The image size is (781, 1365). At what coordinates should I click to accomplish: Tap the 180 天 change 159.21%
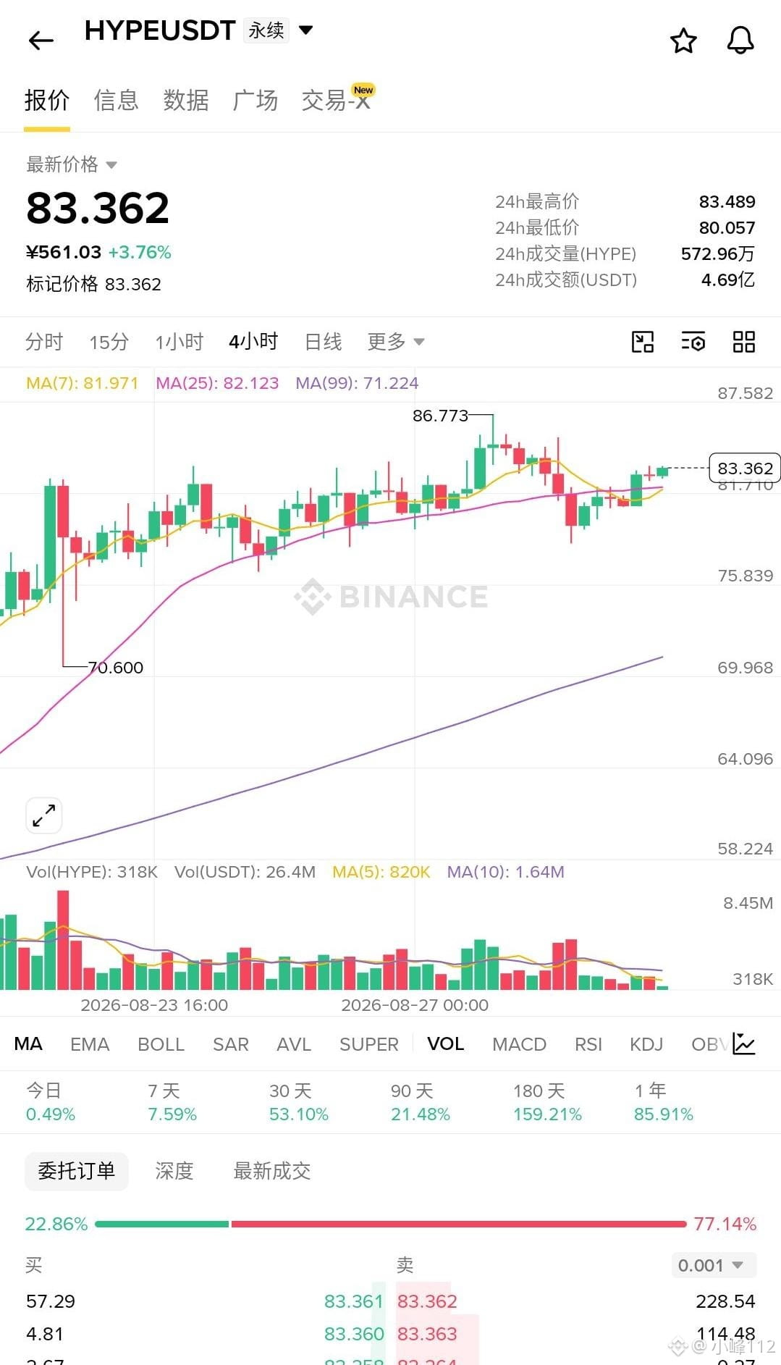pos(547,1114)
